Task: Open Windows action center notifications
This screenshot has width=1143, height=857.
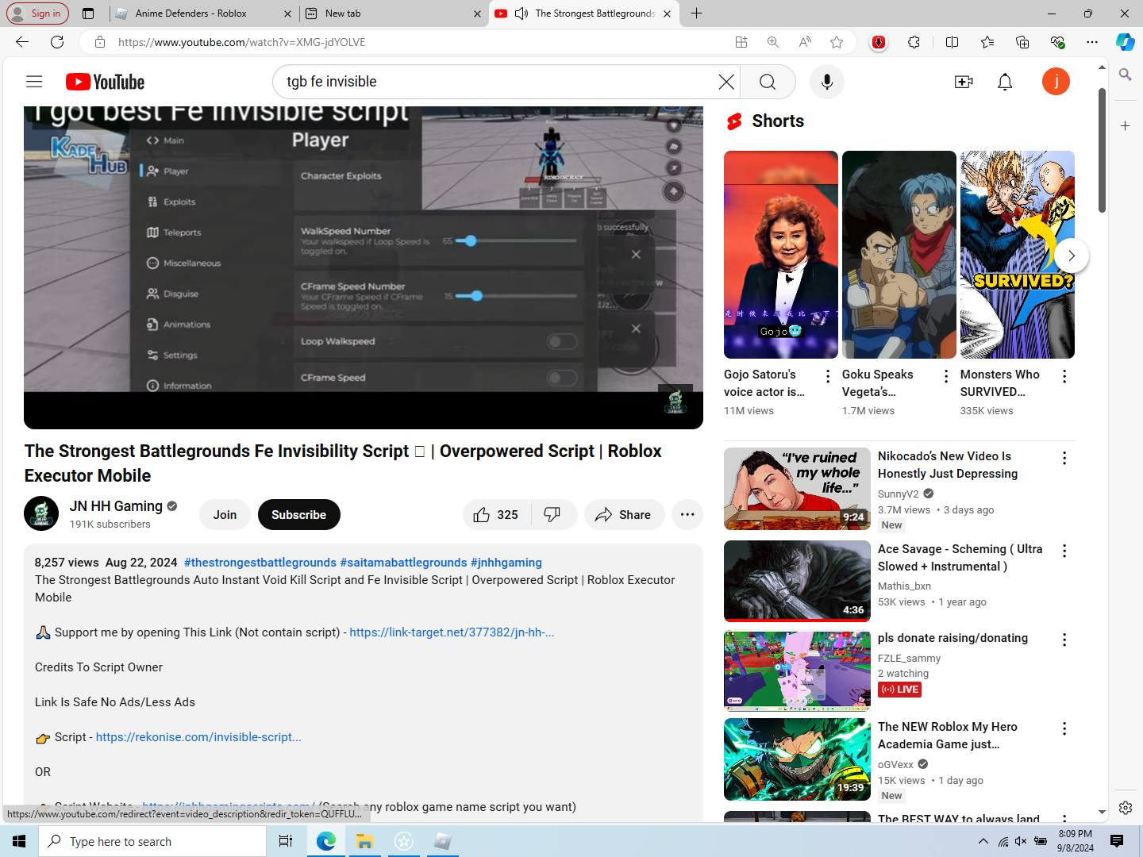Action: point(1117,841)
